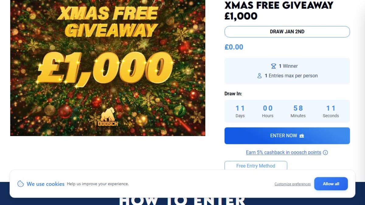Viewport: 365px width, 205px height.
Task: Click the person icon beside Entries max
Action: click(259, 76)
